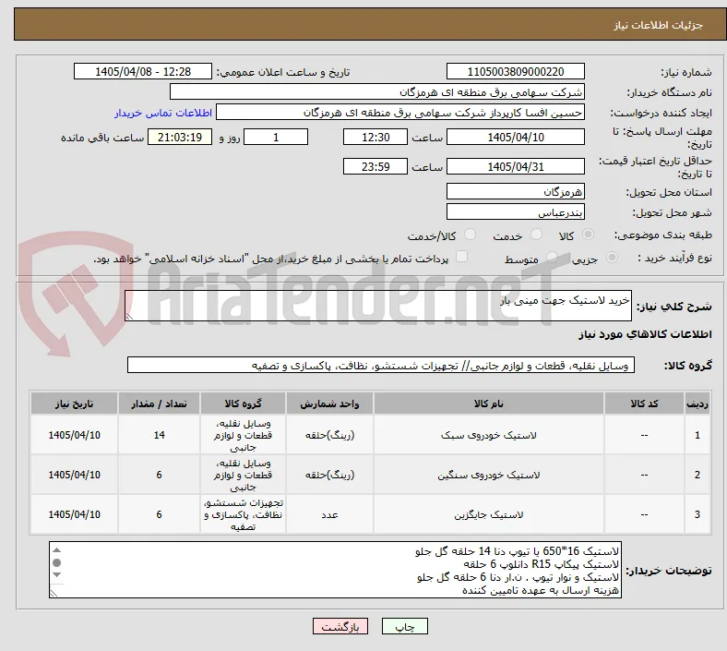727x651 pixels.
Task: Click the announcement date field 1405/04/08 - 12:28
Action: (143, 72)
